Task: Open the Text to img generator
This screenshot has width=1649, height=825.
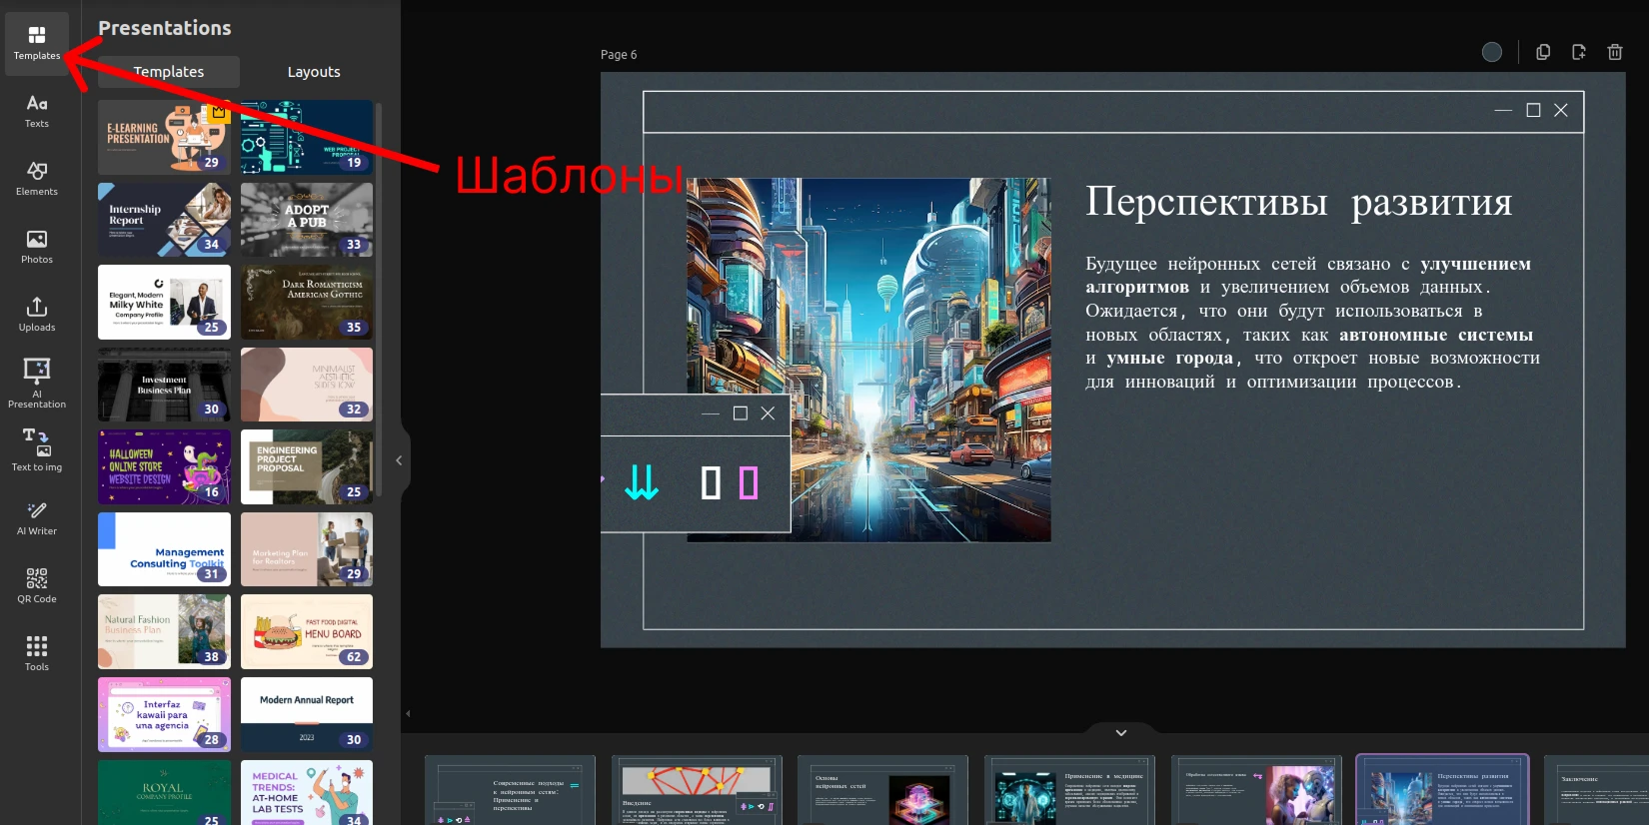Action: pos(37,450)
